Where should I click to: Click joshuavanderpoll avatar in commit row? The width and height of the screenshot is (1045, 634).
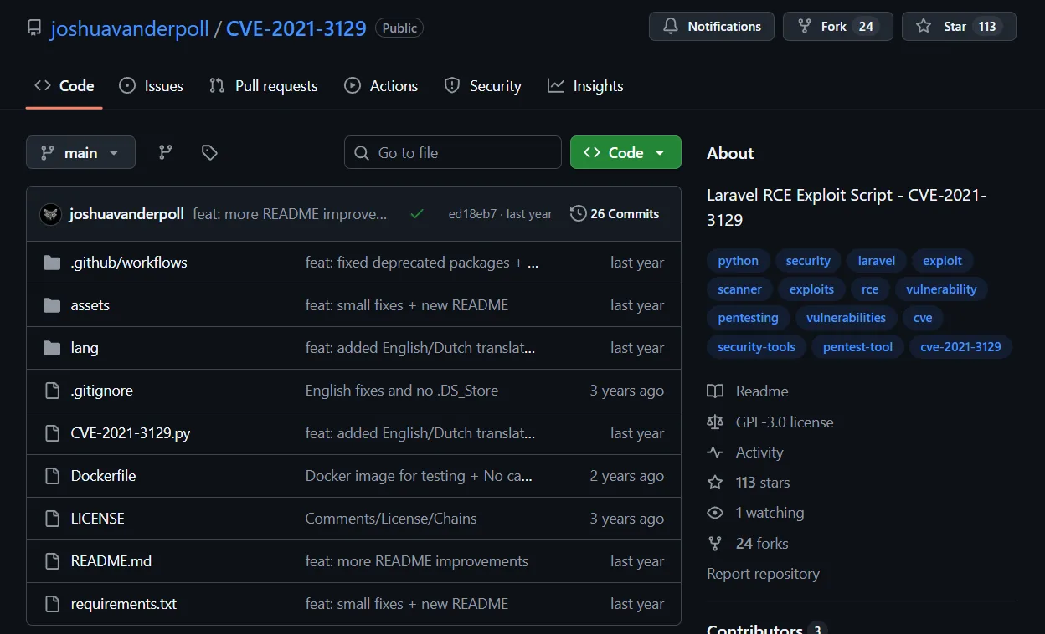[x=51, y=214]
